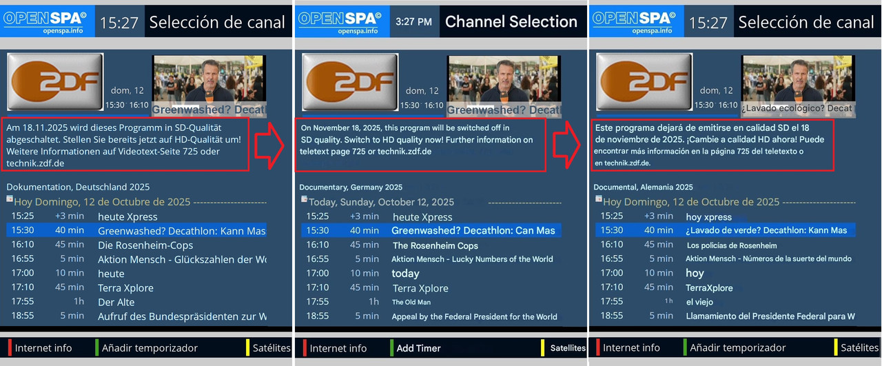
Task: Select highlighted 'Greenwashed? Decathlon: Kann Mas' in left panel
Action: (x=136, y=231)
